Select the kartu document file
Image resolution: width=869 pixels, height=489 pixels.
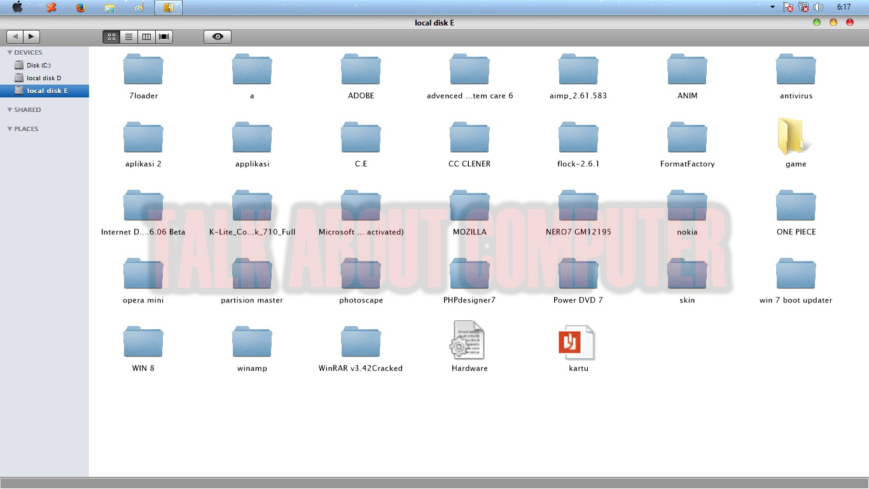point(578,349)
